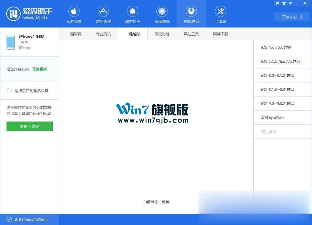
Task: Switch to the 高级功能 tab
Action: (x=162, y=34)
